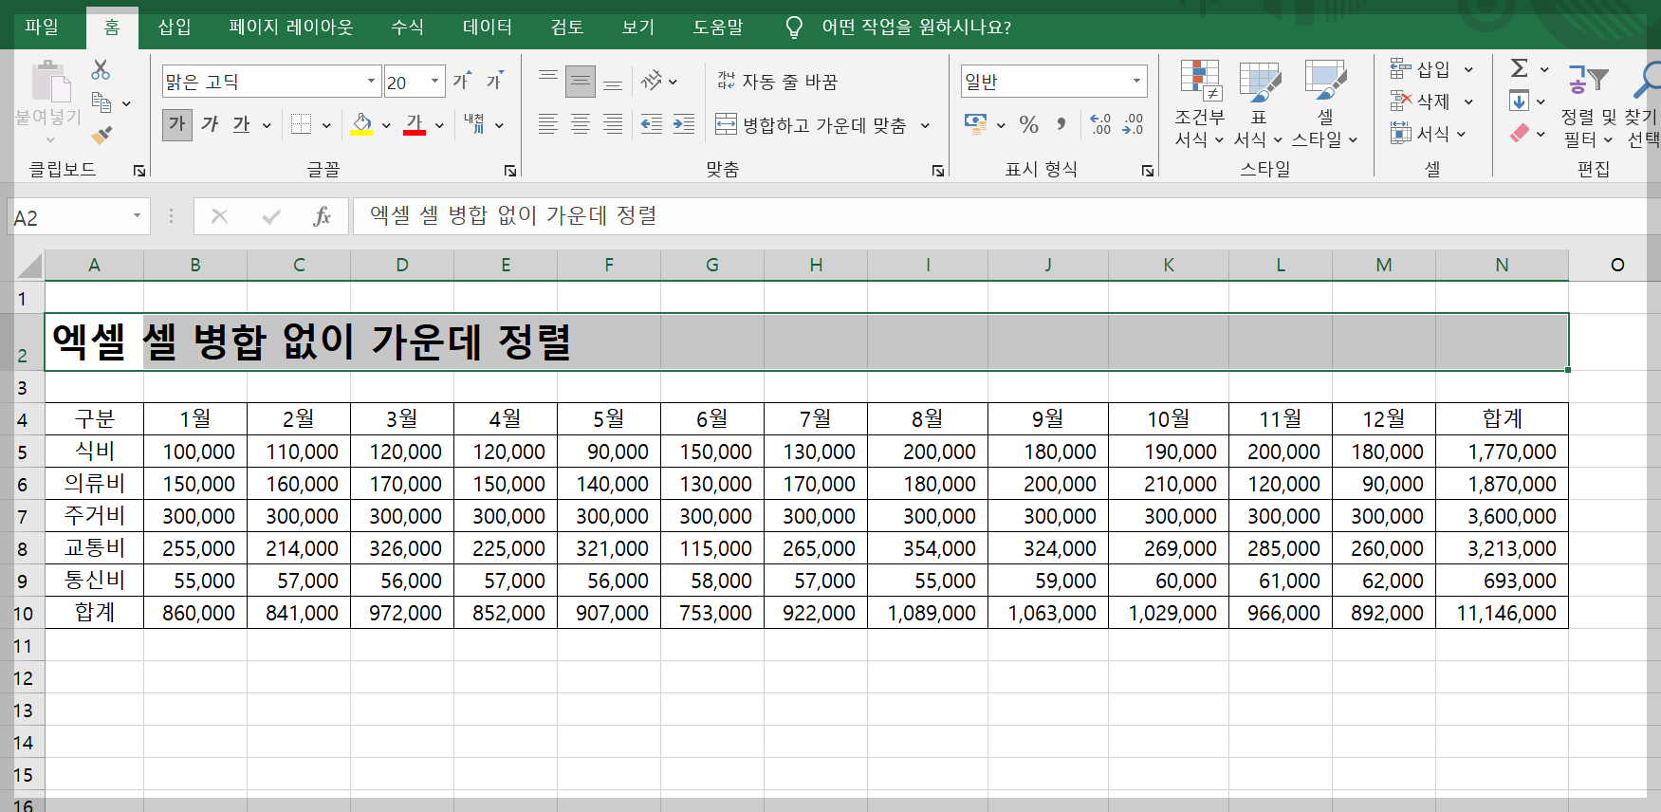Switch to 삽입 ribbon tab
1661x812 pixels.
point(175,27)
